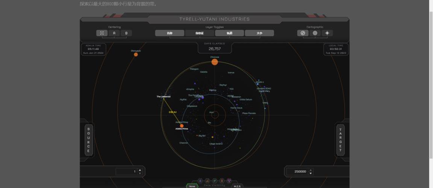
Task: Decrease the left value 1 stepper
Action: (x=140, y=173)
